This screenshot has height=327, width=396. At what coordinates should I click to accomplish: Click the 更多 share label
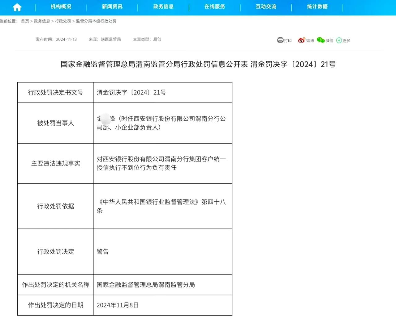click(346, 40)
